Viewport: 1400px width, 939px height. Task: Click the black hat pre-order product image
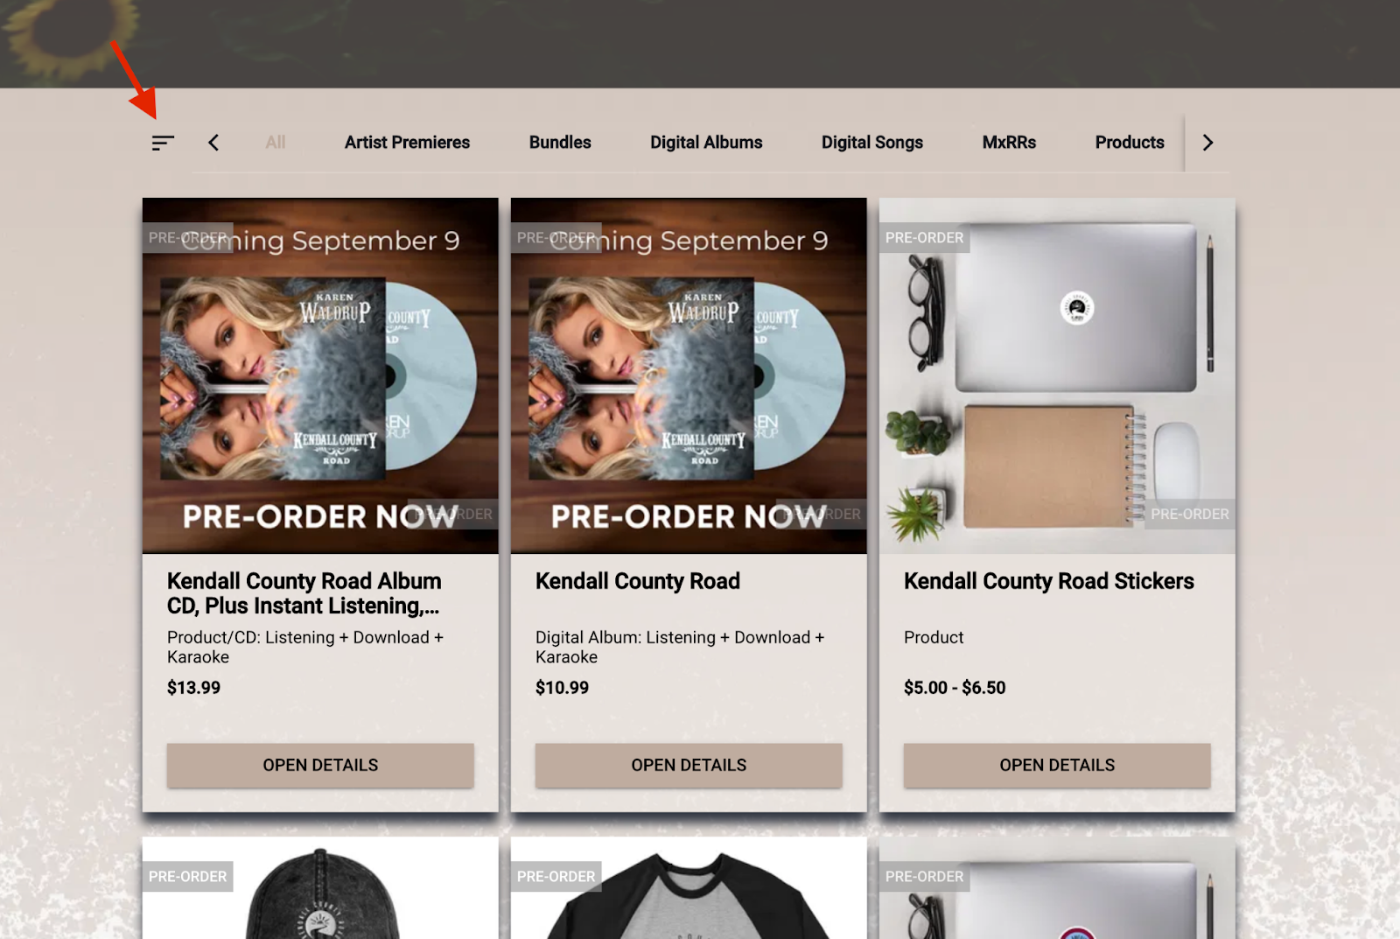pos(320,888)
